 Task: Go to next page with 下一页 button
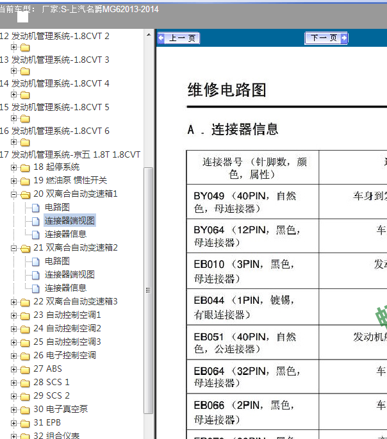tap(326, 38)
